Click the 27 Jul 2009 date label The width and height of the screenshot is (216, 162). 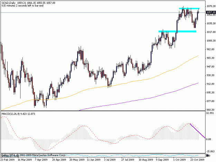[x=128, y=160]
